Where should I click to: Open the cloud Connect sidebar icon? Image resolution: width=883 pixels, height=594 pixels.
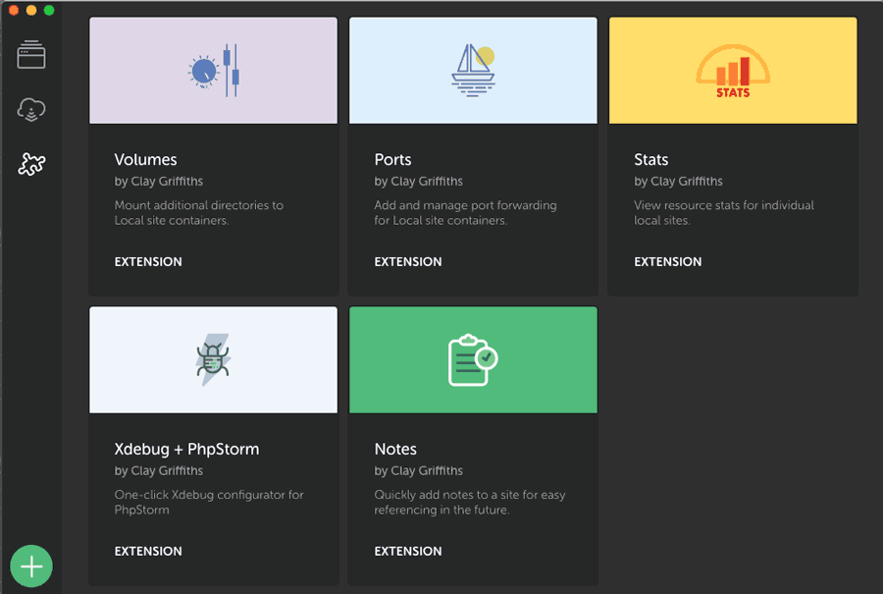point(31,110)
